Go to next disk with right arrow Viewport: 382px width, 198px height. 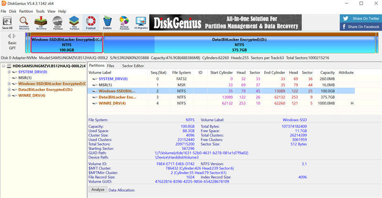pyautogui.click(x=14, y=36)
